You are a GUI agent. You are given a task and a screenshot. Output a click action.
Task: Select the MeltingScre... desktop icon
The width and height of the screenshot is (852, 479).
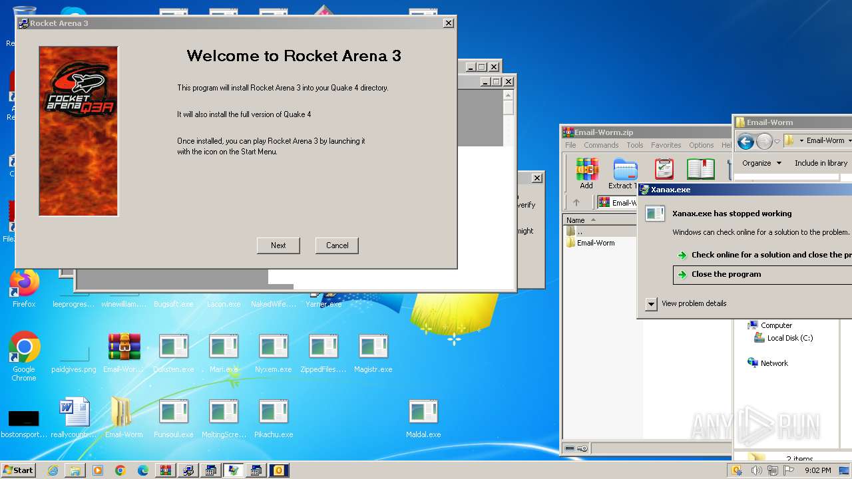coord(224,418)
